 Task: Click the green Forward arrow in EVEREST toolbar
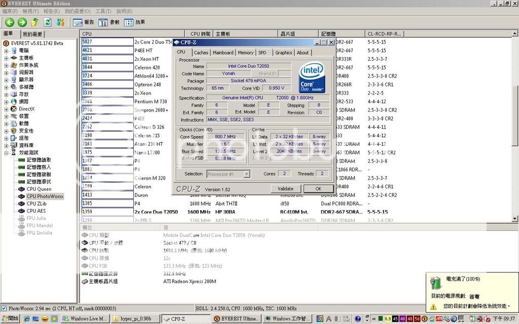[22, 22]
